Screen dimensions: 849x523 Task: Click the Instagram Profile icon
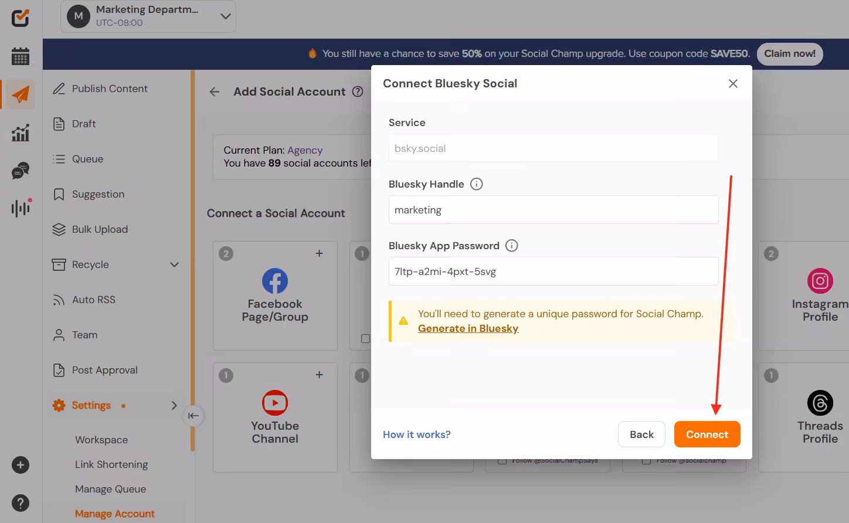(x=820, y=281)
